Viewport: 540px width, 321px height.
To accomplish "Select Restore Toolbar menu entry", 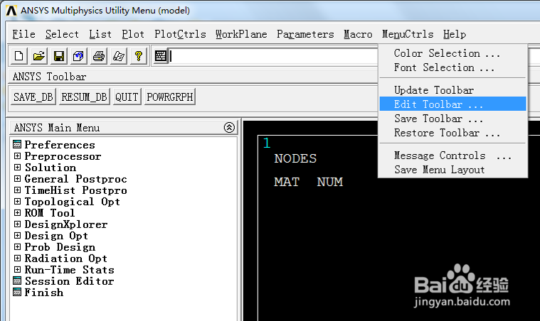I will [x=453, y=133].
